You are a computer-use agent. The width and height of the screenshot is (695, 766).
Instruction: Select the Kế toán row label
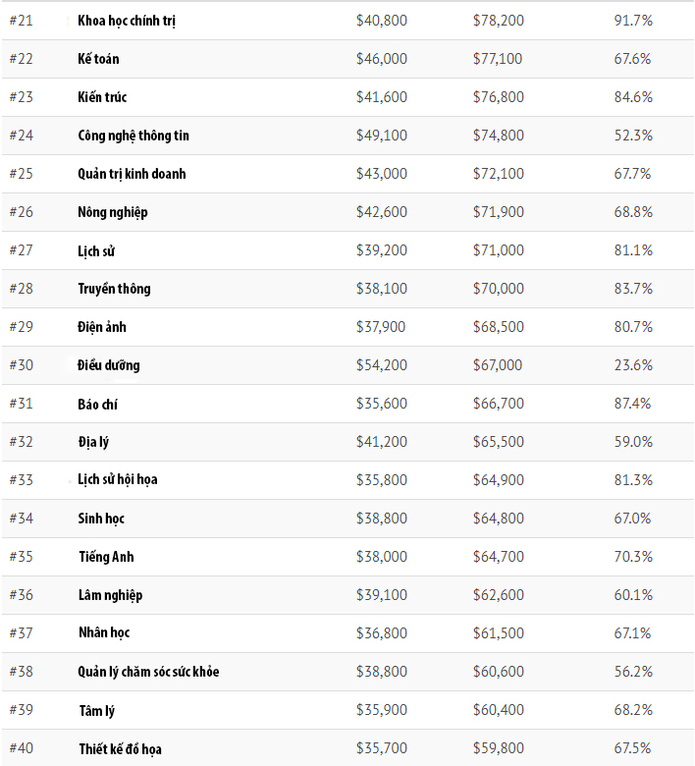(x=98, y=59)
